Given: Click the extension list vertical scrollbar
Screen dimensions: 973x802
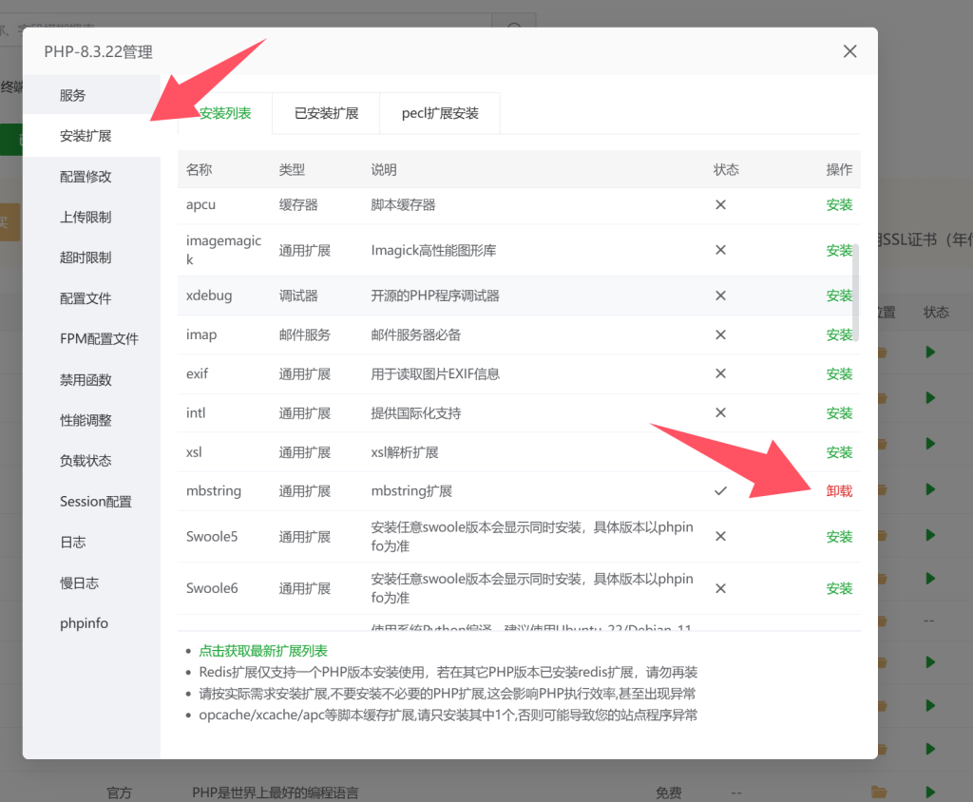Looking at the screenshot, I should coord(856,293).
